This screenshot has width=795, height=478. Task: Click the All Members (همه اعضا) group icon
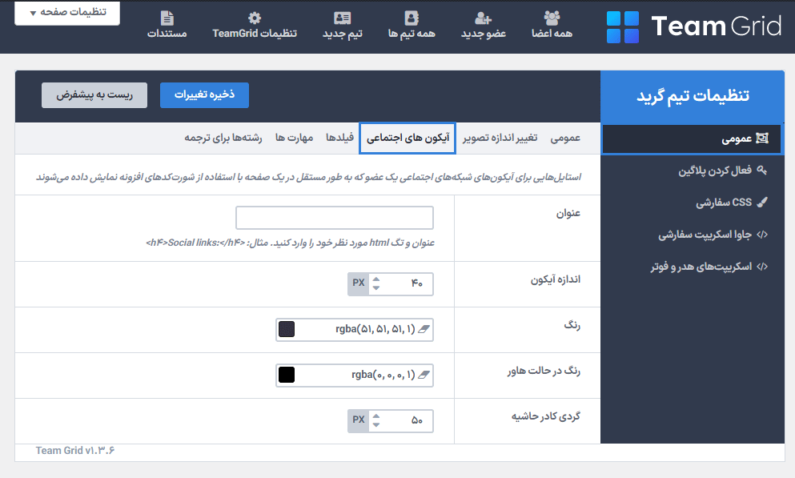click(x=552, y=18)
